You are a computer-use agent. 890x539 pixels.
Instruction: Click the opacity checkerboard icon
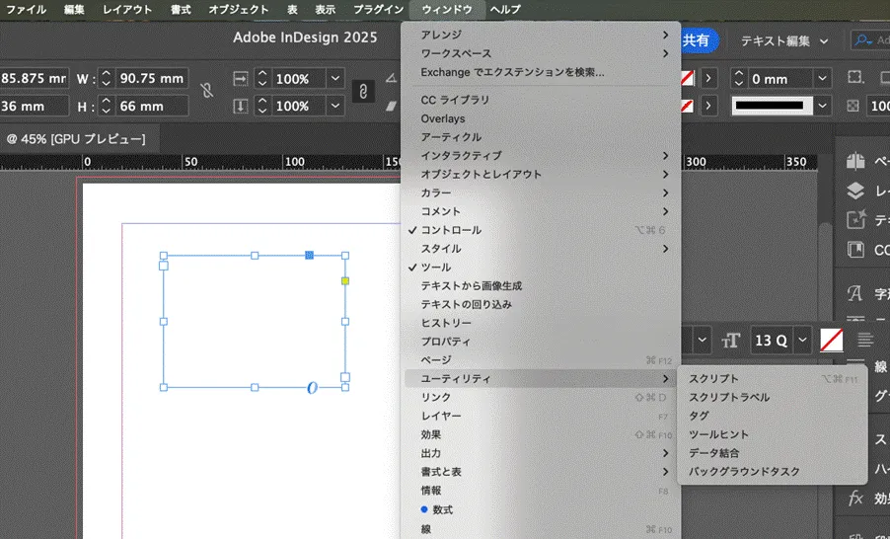point(853,107)
